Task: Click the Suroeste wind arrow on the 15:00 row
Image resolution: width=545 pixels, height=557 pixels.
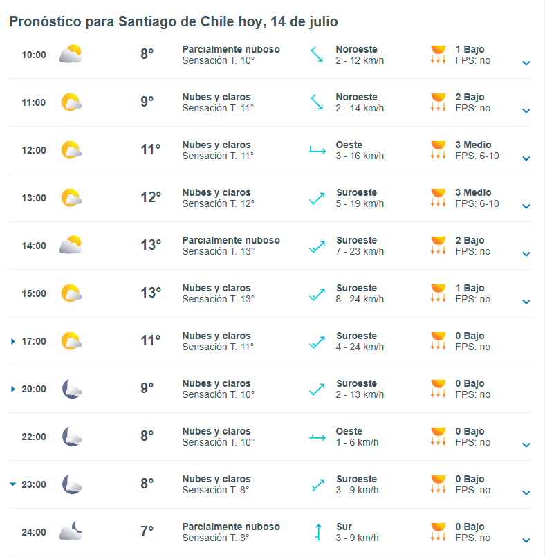Action: [x=317, y=293]
